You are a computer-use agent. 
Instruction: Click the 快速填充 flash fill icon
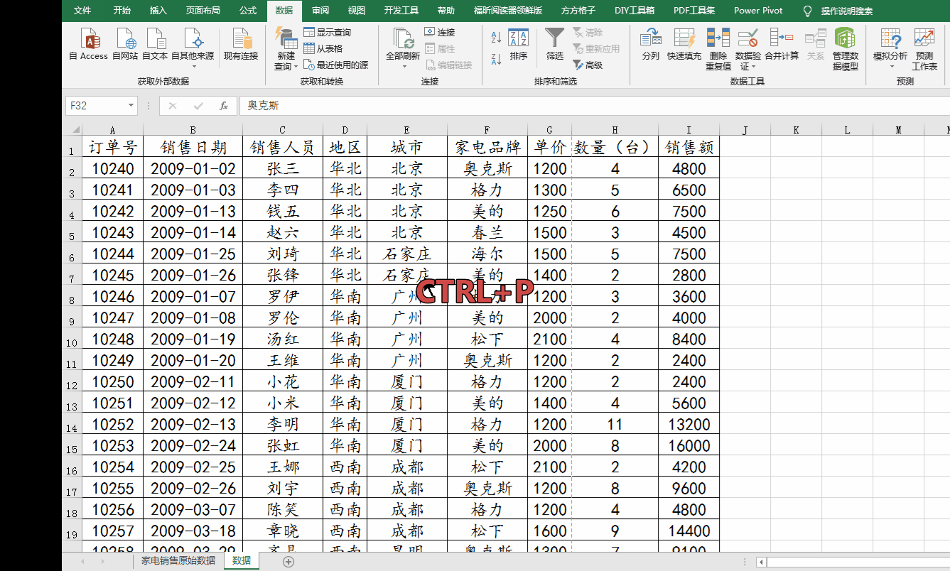[x=684, y=44]
